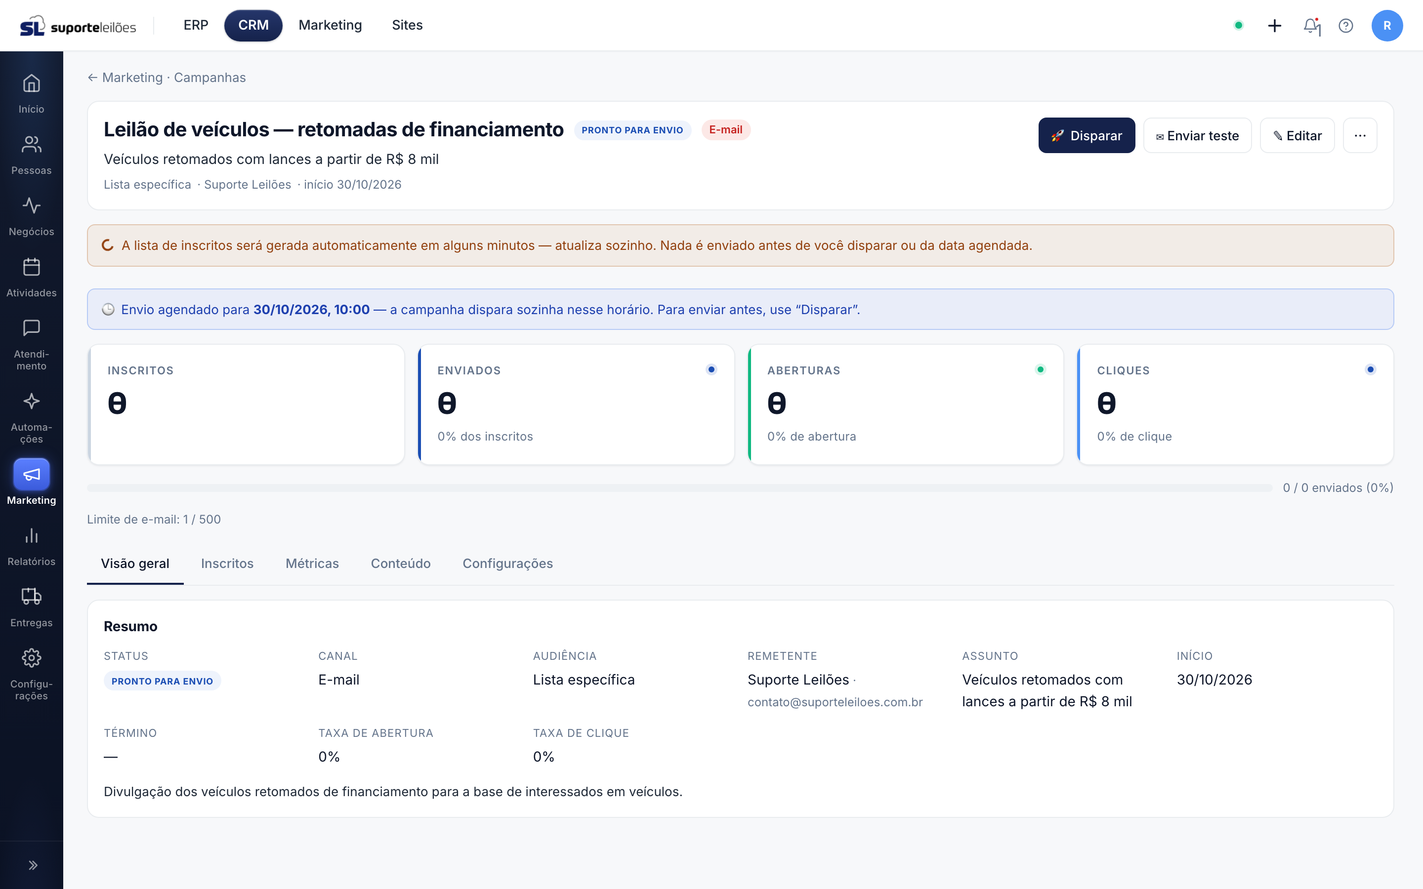The width and height of the screenshot is (1423, 889).
Task: Click the loading spinner in orange notice
Action: point(107,245)
